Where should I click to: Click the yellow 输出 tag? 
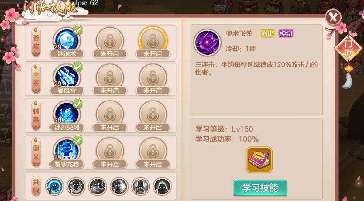(267, 33)
